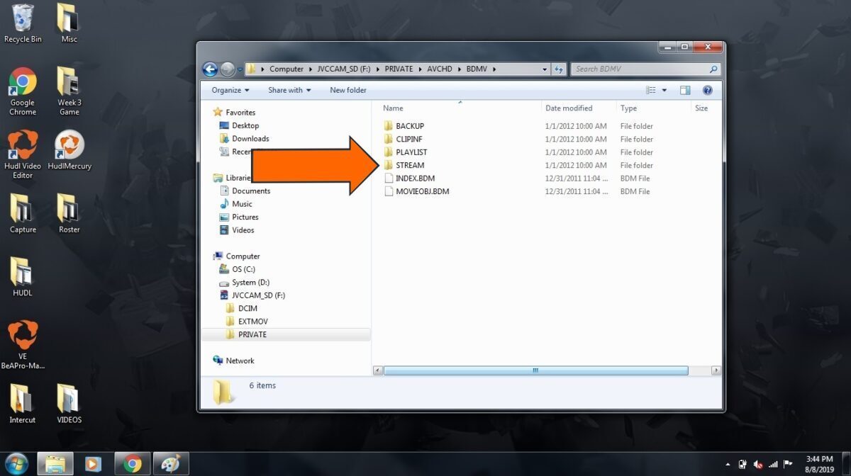Launch VE BeAPro-Ma shortcut on desktop
The image size is (851, 476).
pos(23,345)
